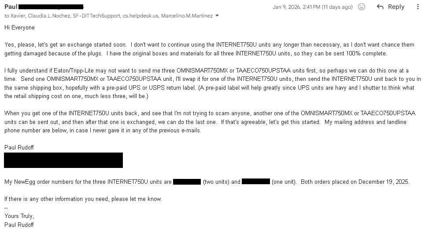425x233 pixels.
Task: Click the redacted mailing address block
Action: tap(63, 160)
